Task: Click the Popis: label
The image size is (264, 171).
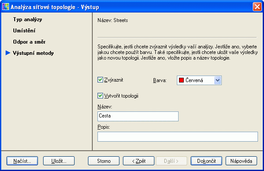Action: pyautogui.click(x=104, y=127)
